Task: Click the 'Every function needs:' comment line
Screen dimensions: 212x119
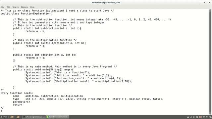Action: (x=17, y=93)
